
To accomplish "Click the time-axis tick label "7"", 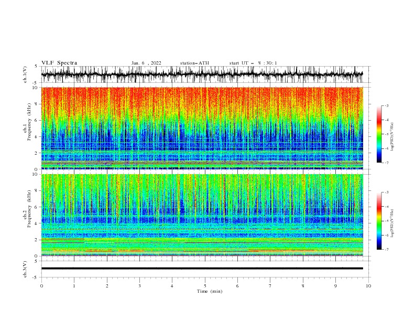I will (x=270, y=286).
